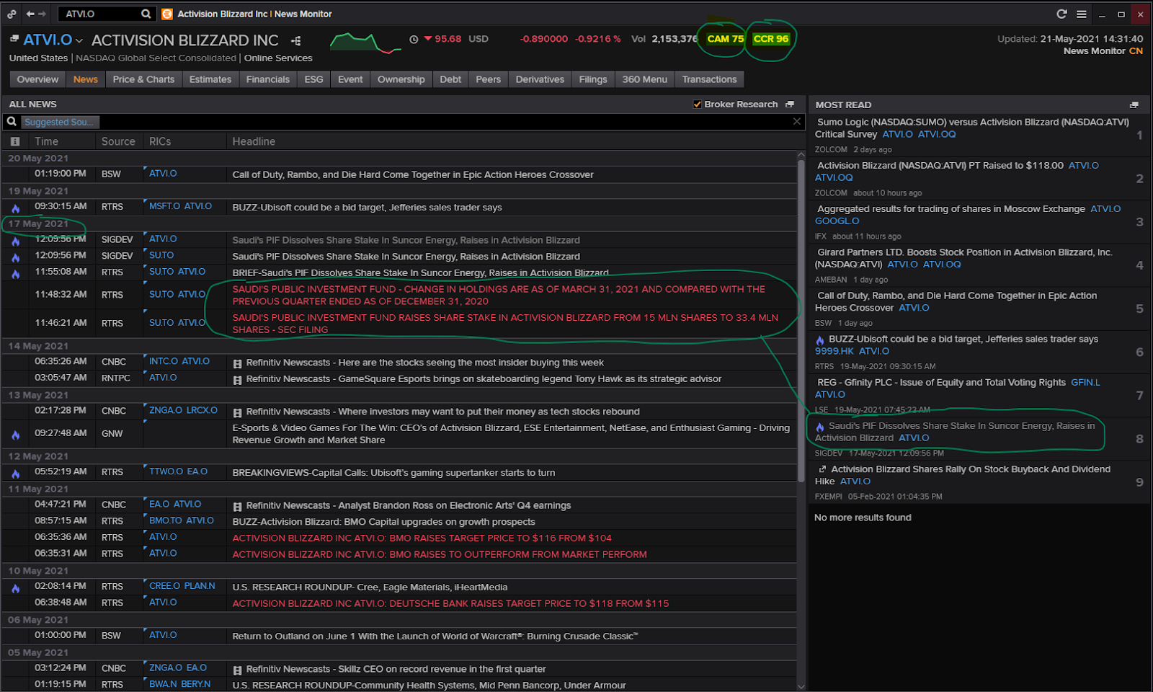Screen dimensions: 1153x692
Task: Click the flame icon on MOST READ BUZZ-Ubisoft item
Action: (x=820, y=340)
